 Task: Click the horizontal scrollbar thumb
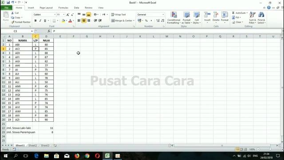(222, 145)
